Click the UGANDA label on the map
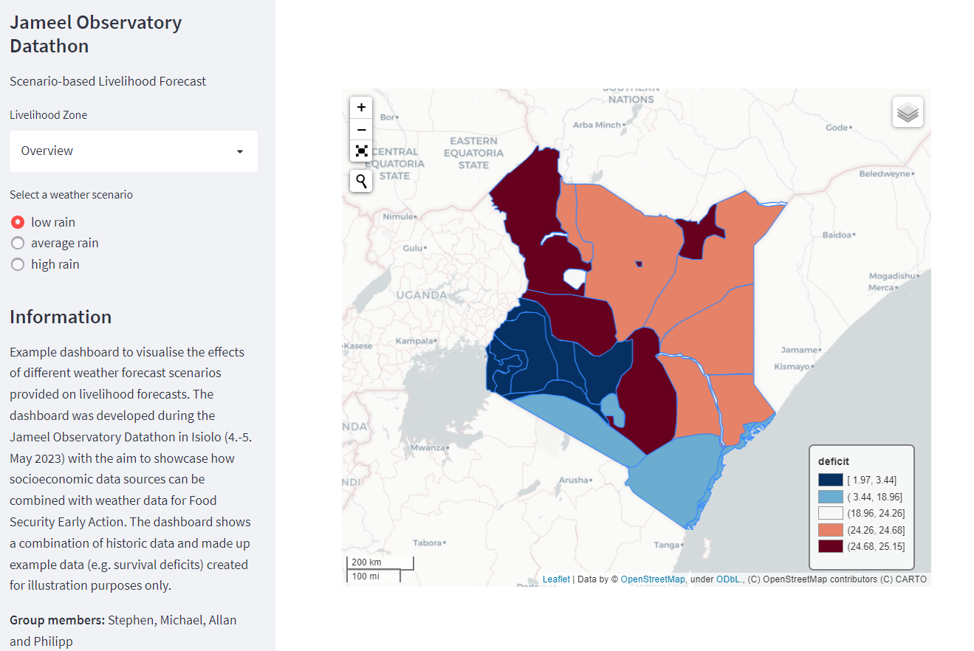 422,295
